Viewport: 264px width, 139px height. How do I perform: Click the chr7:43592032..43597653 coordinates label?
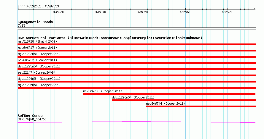(x=38, y=6)
